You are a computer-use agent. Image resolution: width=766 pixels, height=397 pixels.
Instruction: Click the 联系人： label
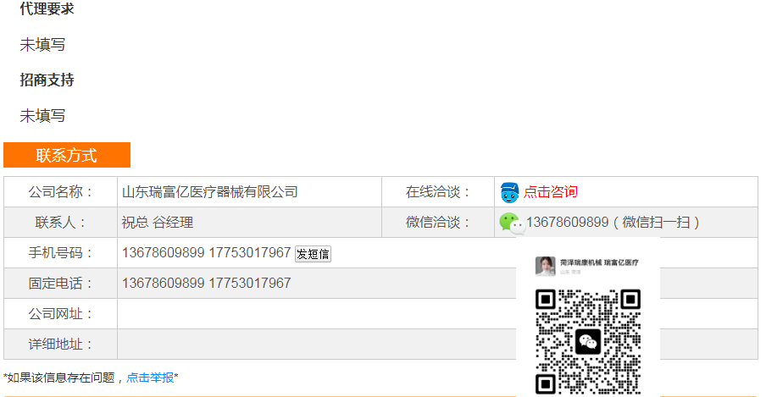[60, 223]
